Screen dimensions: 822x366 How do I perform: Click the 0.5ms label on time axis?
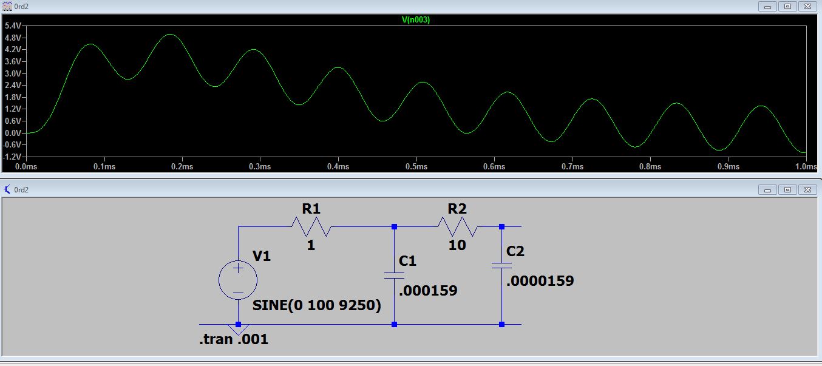tap(416, 166)
